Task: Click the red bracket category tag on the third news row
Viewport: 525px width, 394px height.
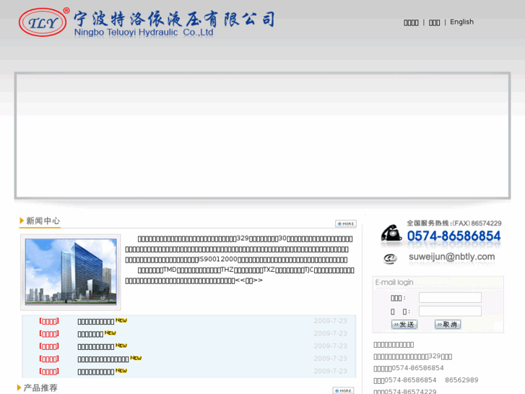Action: tap(49, 346)
